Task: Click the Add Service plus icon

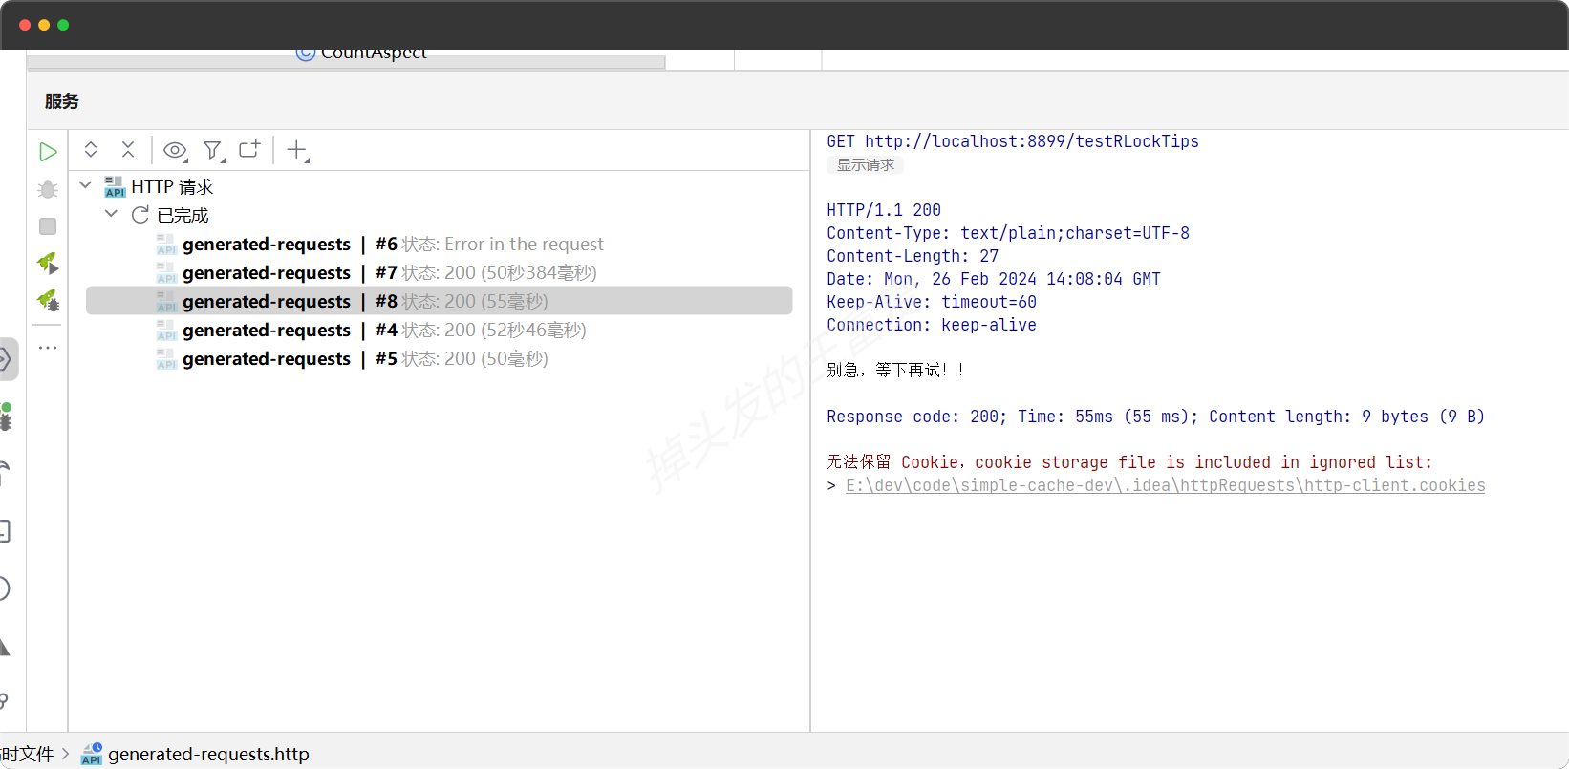Action: tap(298, 150)
